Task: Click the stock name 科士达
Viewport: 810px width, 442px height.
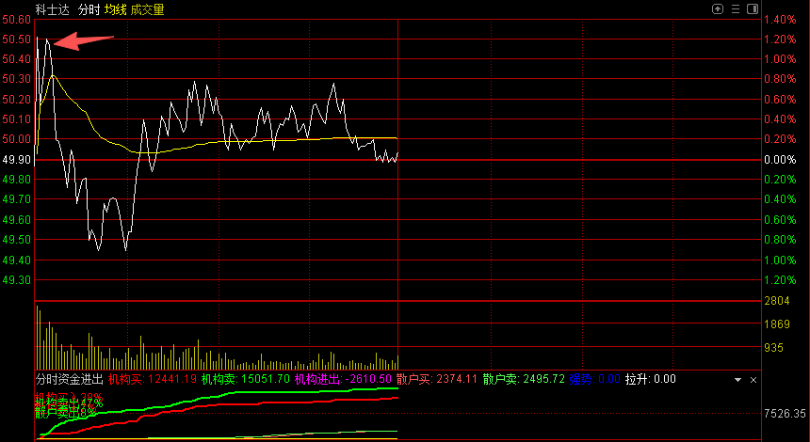Action: click(x=53, y=9)
